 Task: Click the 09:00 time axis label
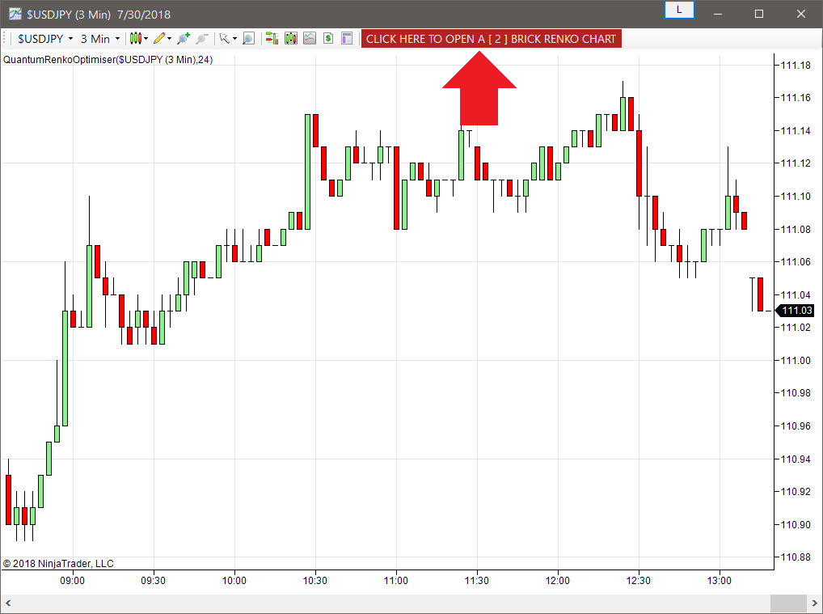pyautogui.click(x=73, y=580)
